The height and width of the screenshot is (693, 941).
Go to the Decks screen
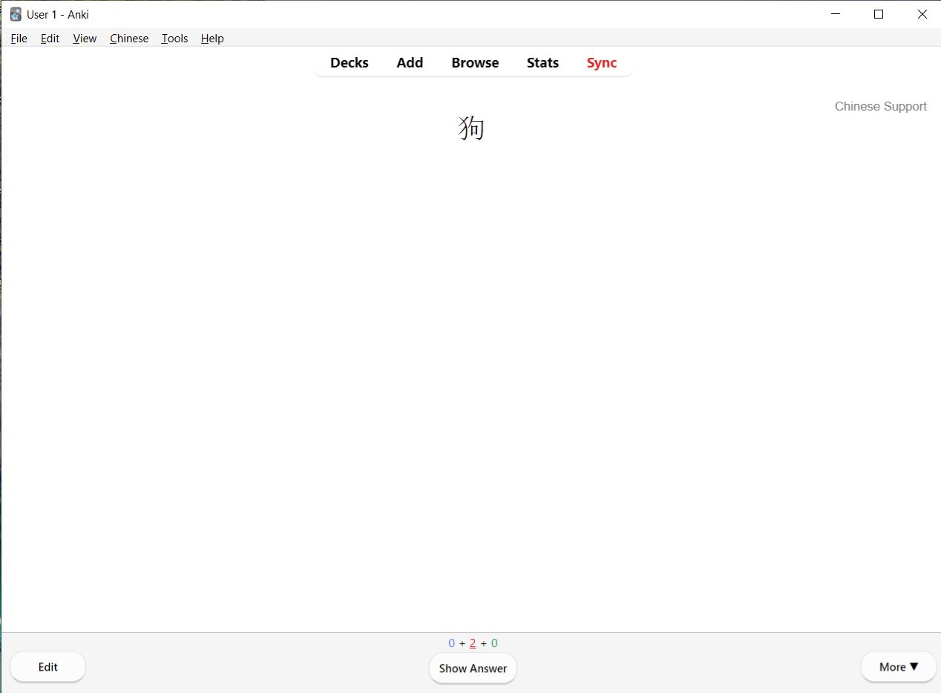pos(350,63)
